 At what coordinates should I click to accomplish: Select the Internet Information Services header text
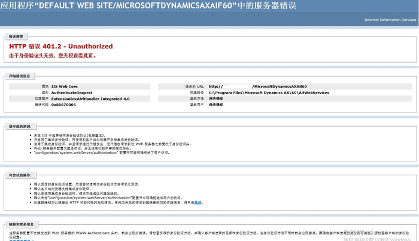pyautogui.click(x=391, y=20)
